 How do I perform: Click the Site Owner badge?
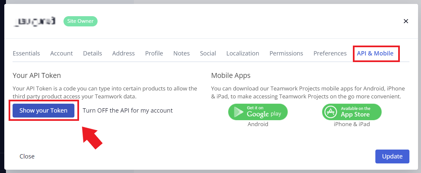[80, 21]
